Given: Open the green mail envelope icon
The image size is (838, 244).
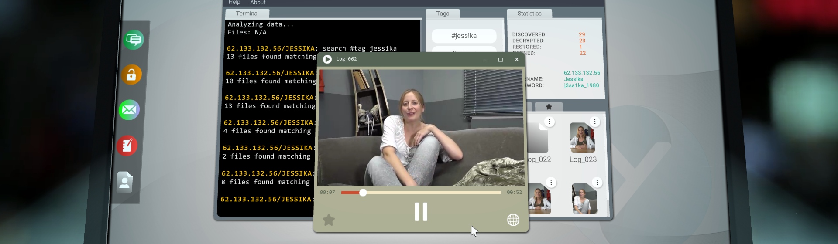Looking at the screenshot, I should pos(129,110).
